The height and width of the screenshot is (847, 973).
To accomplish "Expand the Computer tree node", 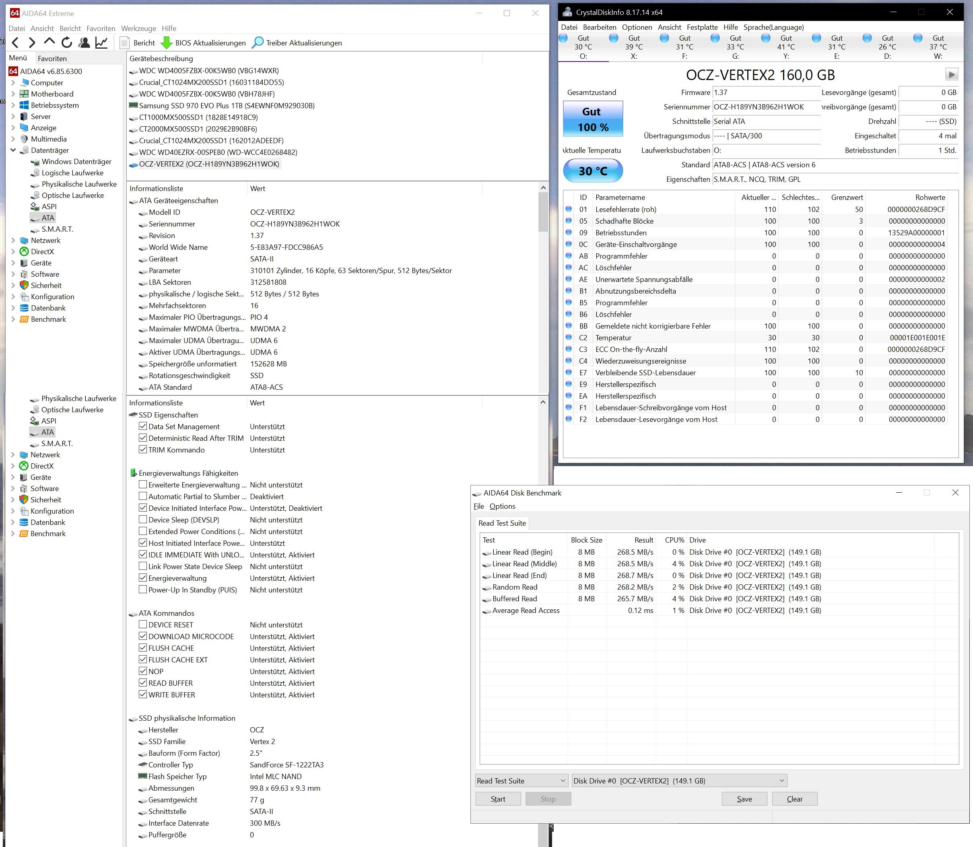I will (x=13, y=83).
